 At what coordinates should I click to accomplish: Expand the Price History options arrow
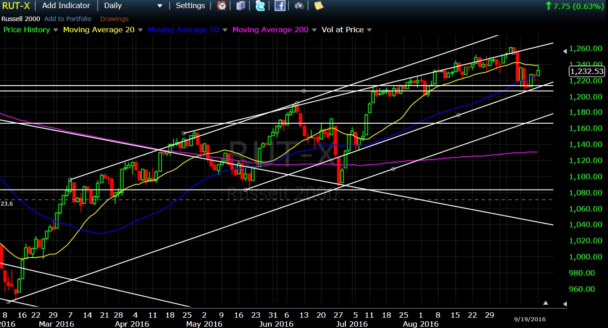pos(56,30)
